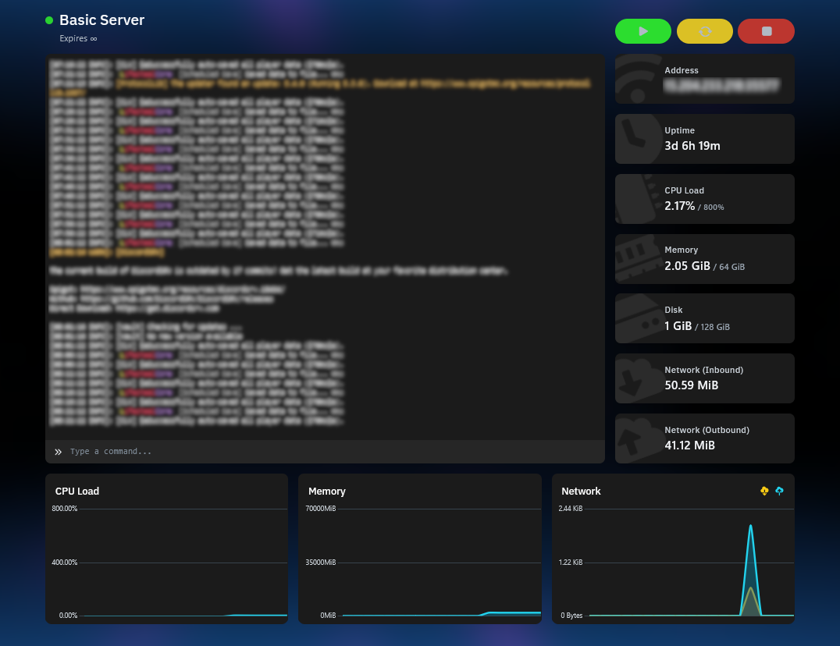Click the Wi-Fi icon on the Address card
This screenshot has height=646, width=840.
click(634, 80)
